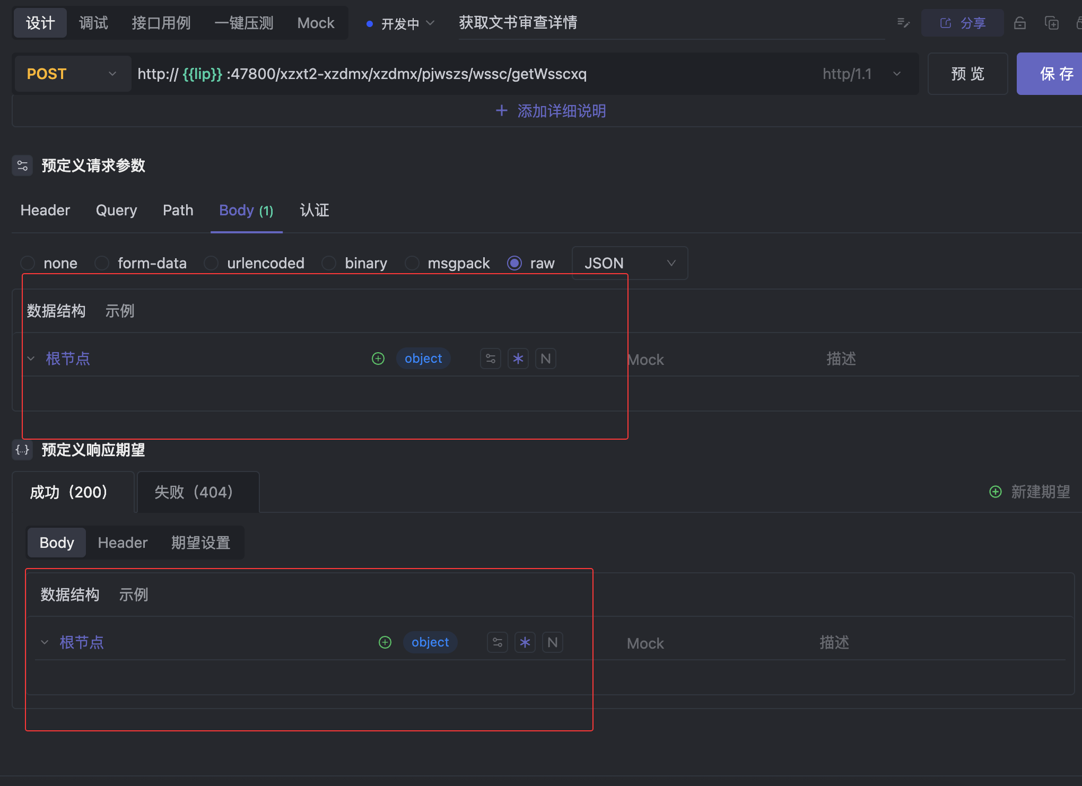Click the plus icon for new expectation
The height and width of the screenshot is (786, 1082).
pos(996,492)
